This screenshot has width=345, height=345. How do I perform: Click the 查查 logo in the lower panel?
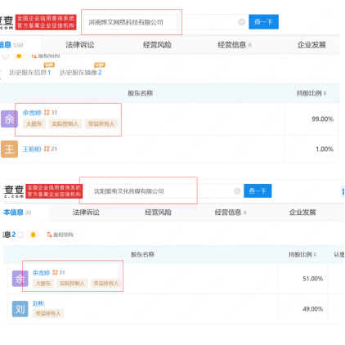click(x=14, y=191)
